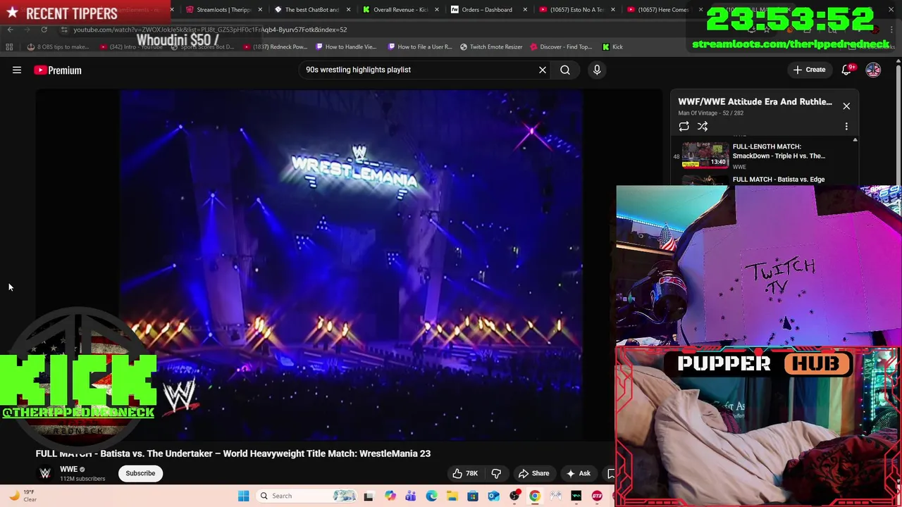Dislike the video

(496, 473)
